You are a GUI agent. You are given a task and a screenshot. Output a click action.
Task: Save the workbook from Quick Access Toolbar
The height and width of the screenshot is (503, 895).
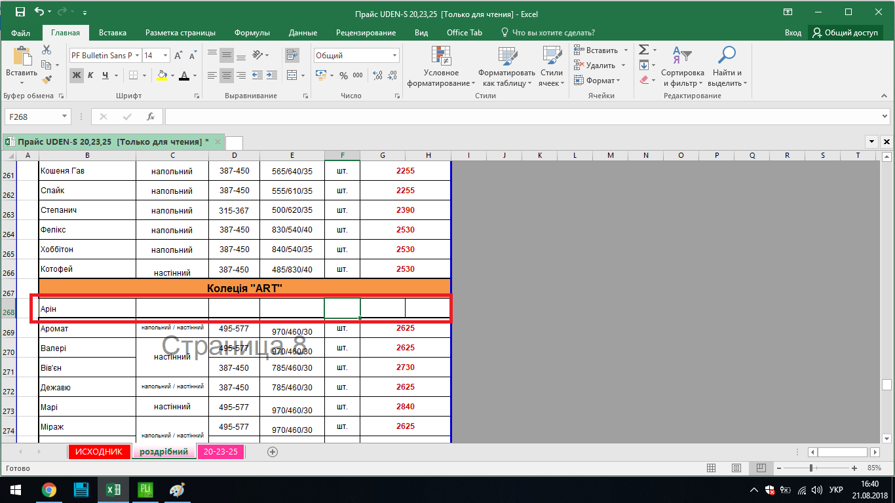coord(20,12)
